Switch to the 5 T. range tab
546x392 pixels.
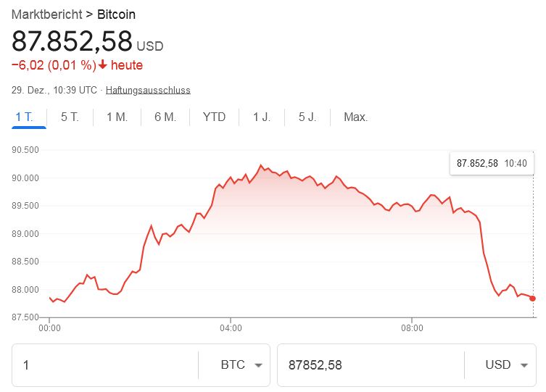[x=70, y=117]
